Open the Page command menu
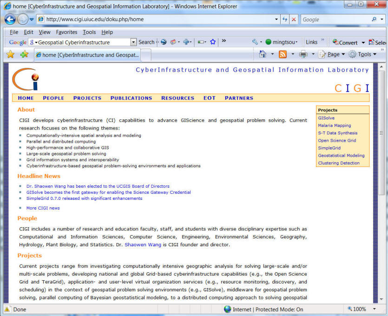388x316 pixels. point(331,54)
